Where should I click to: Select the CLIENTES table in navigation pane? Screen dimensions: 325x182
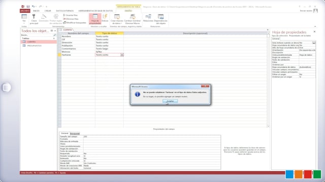tap(39, 42)
